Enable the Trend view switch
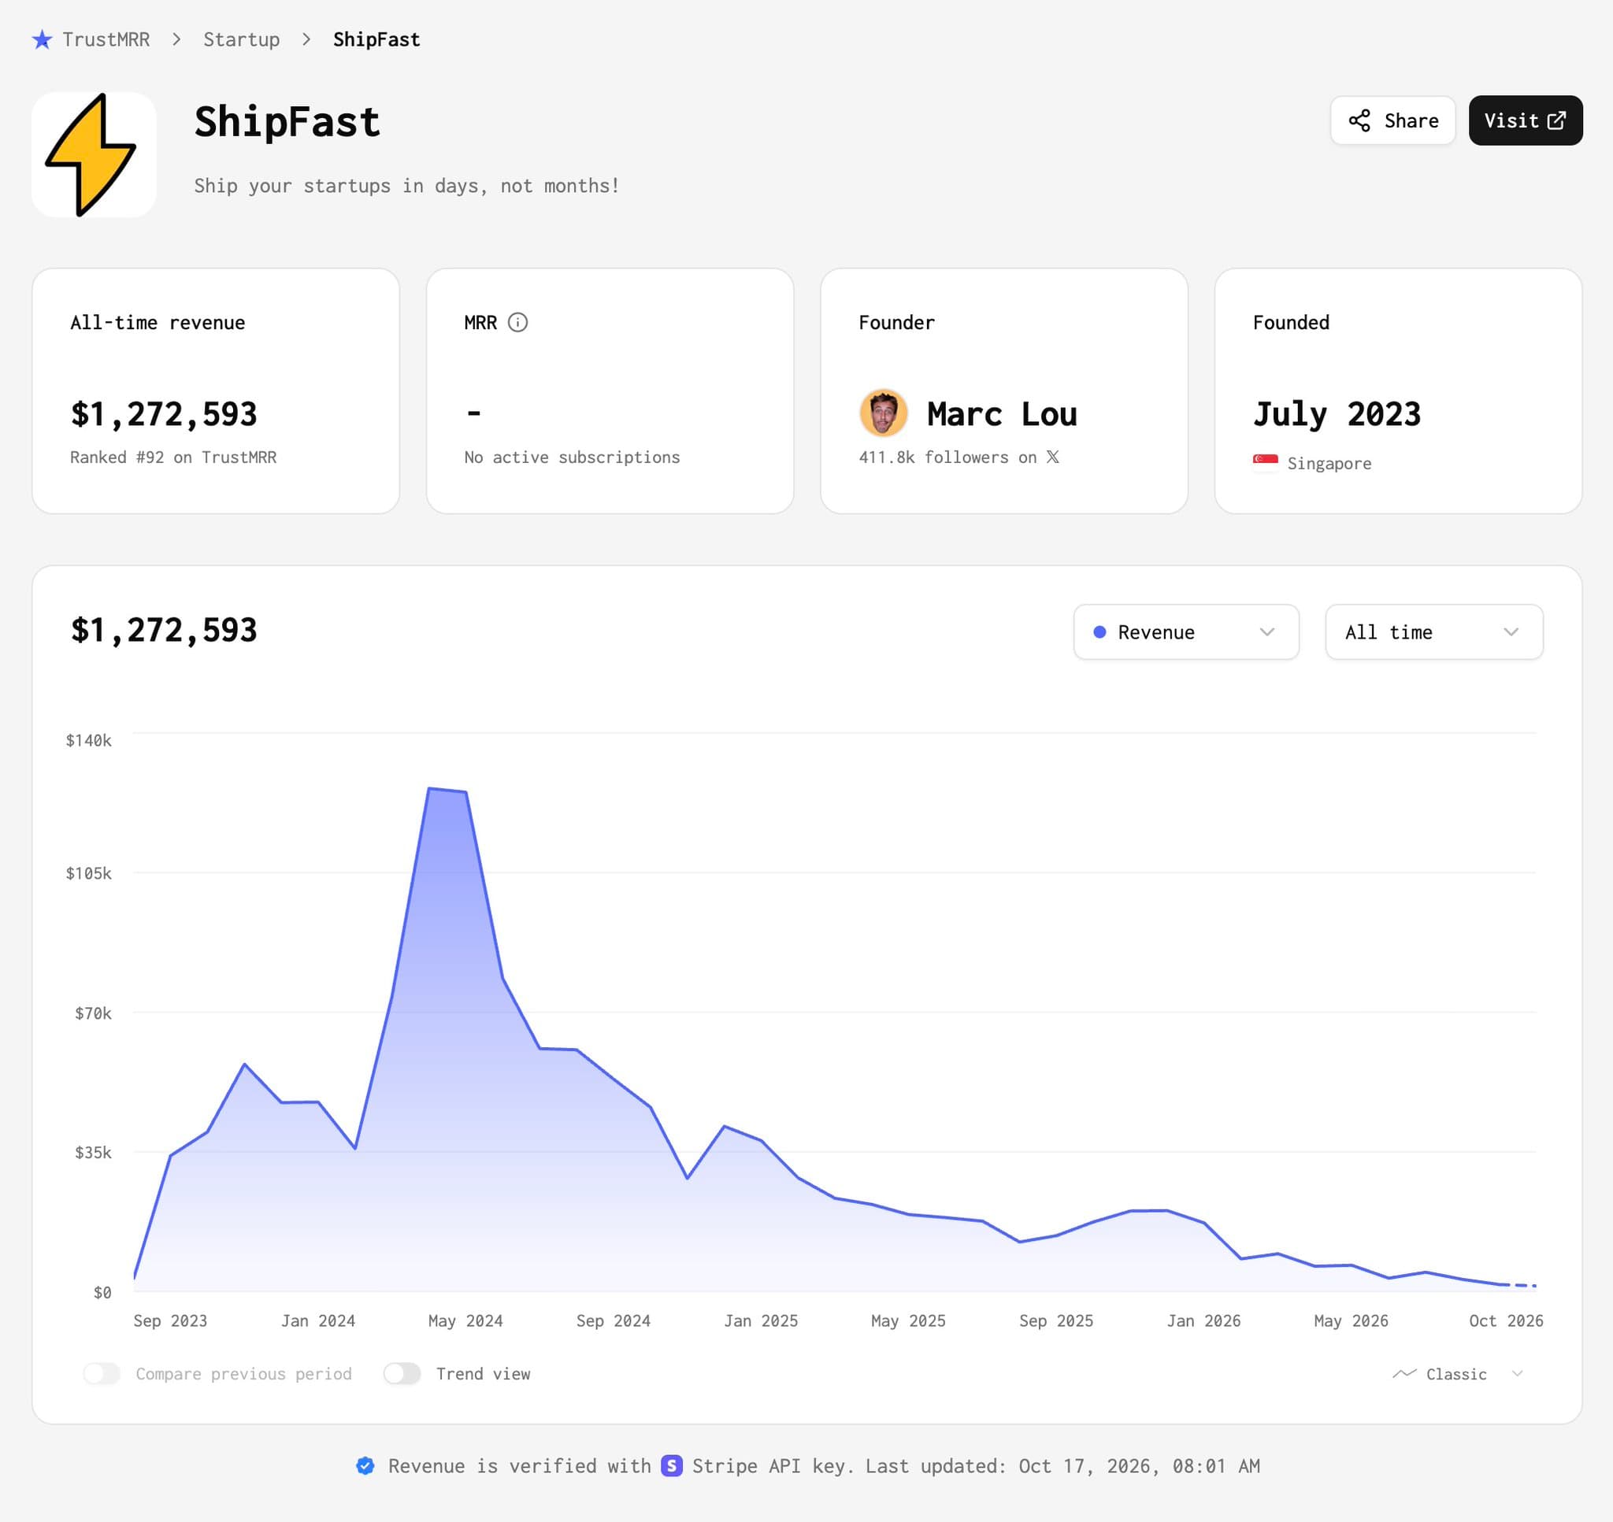This screenshot has width=1613, height=1522. click(x=402, y=1373)
